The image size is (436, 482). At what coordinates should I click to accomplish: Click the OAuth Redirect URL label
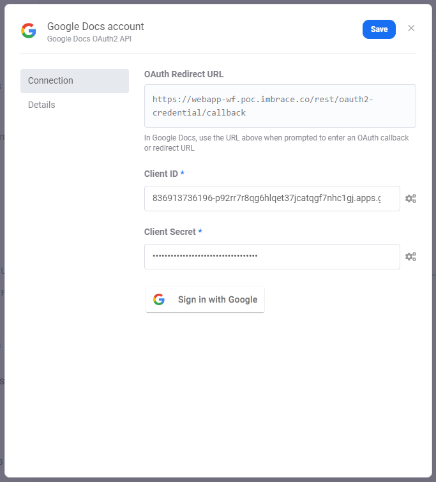184,75
